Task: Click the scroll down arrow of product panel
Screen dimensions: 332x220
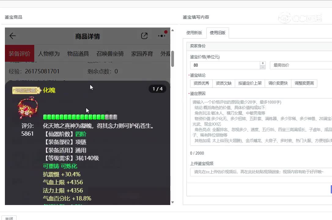Action: [x=172, y=202]
